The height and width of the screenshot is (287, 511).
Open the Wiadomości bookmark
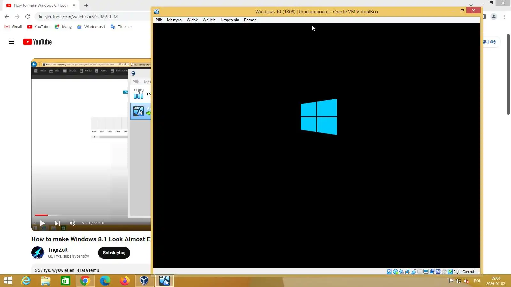pyautogui.click(x=91, y=27)
